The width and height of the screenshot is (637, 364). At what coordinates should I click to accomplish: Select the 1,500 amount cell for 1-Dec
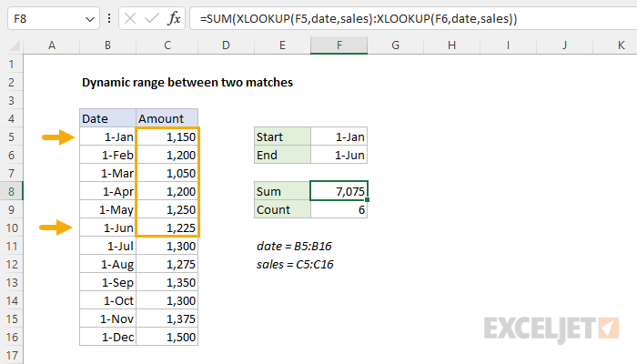point(167,338)
